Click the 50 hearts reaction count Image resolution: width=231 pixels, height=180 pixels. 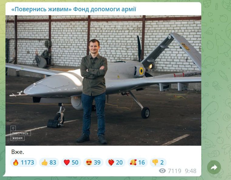tap(75, 162)
